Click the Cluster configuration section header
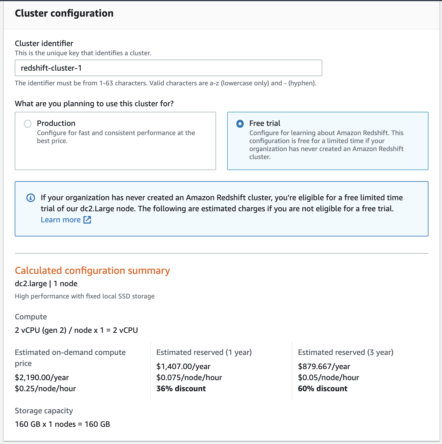The image size is (442, 444). point(64,13)
